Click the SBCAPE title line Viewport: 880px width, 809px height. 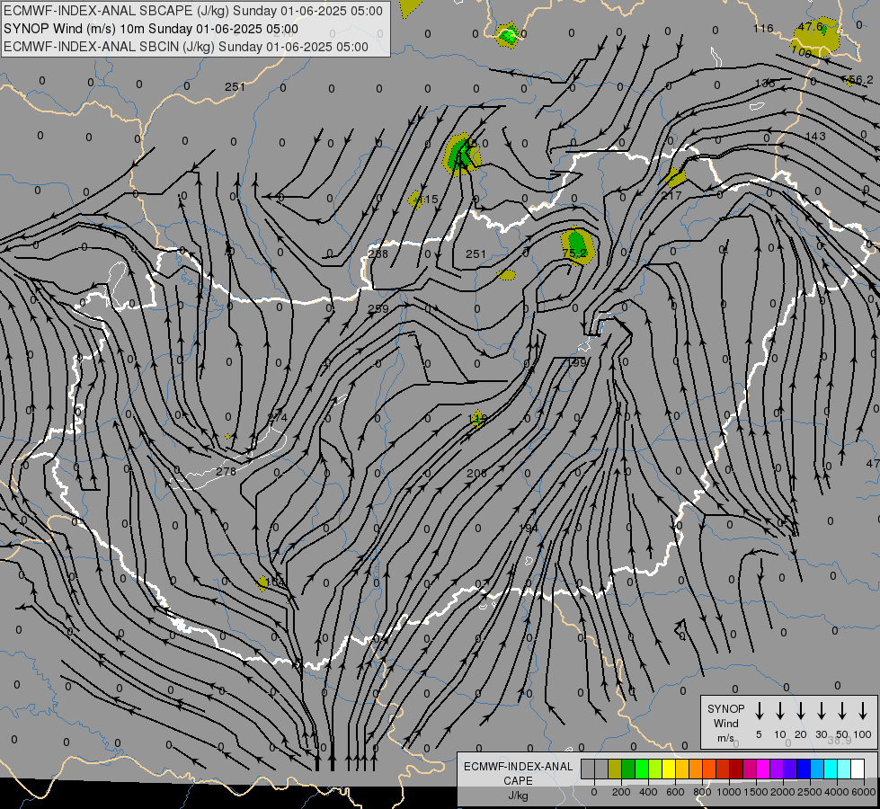pyautogui.click(x=193, y=11)
